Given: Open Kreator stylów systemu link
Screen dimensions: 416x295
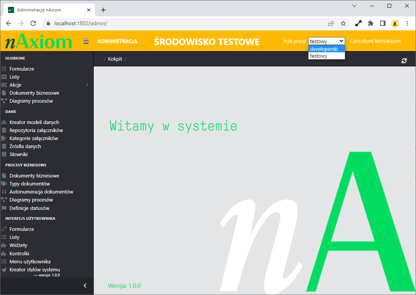Looking at the screenshot, I should (35, 269).
